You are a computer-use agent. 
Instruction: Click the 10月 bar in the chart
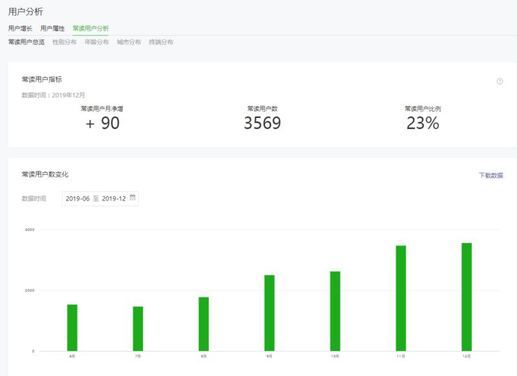coord(335,311)
